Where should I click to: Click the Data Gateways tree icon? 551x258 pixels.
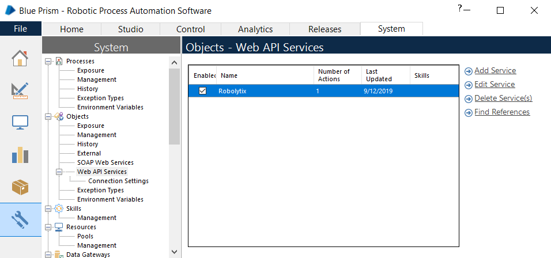coord(59,255)
